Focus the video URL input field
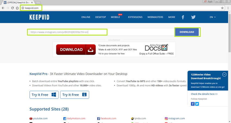 tap(102, 32)
